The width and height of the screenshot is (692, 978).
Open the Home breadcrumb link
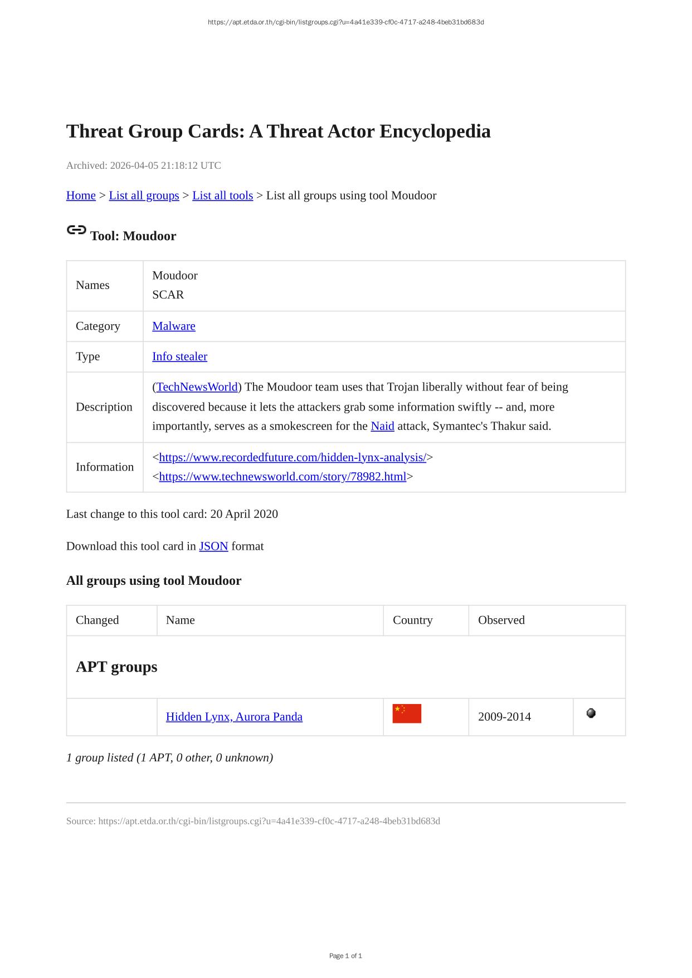click(81, 195)
